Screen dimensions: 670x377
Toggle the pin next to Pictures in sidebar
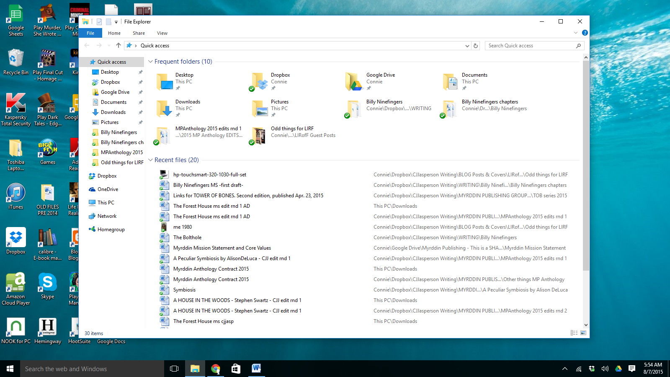point(141,122)
